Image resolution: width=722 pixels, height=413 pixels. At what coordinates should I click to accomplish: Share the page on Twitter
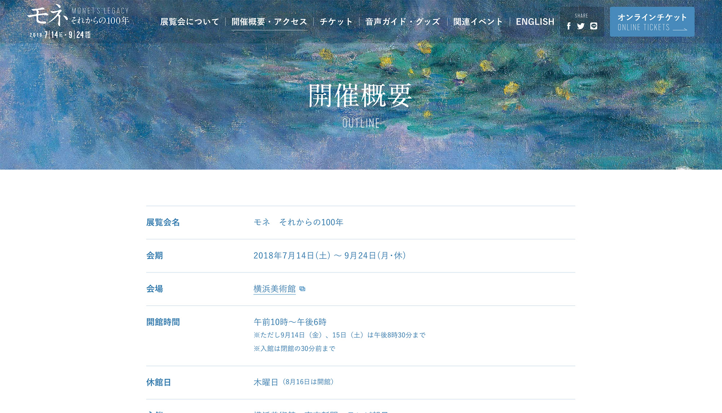tap(581, 26)
